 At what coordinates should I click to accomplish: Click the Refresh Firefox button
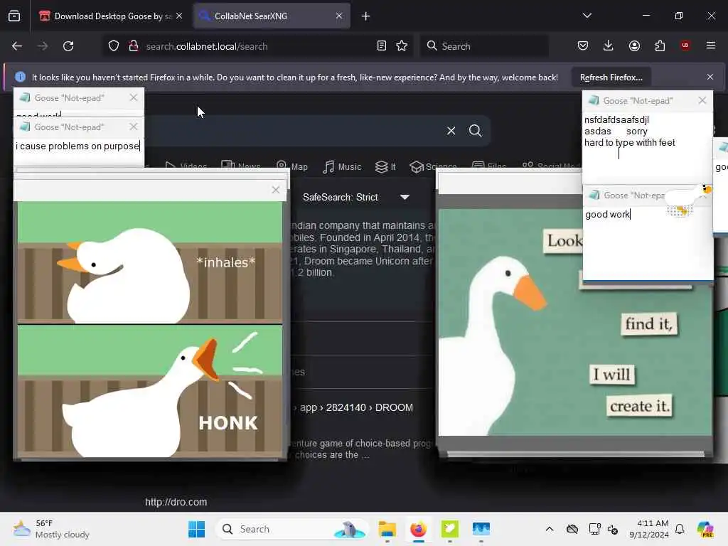[x=611, y=77]
